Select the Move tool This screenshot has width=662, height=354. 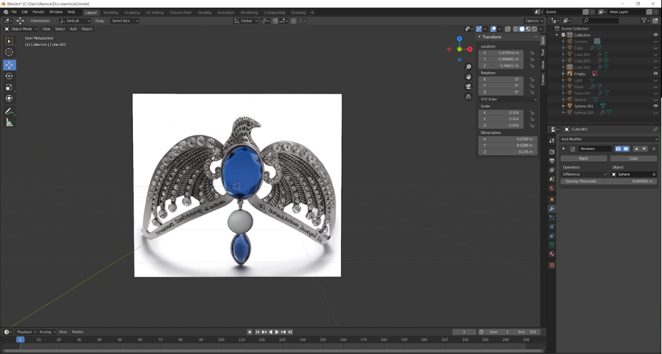click(9, 64)
